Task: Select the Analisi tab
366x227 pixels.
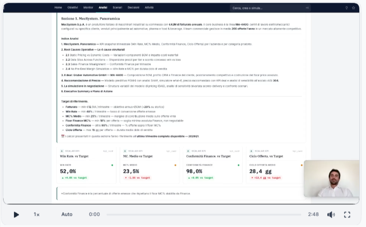Action: 103,8
